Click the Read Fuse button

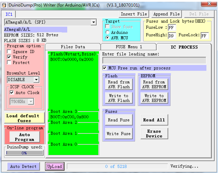[x=119, y=120]
